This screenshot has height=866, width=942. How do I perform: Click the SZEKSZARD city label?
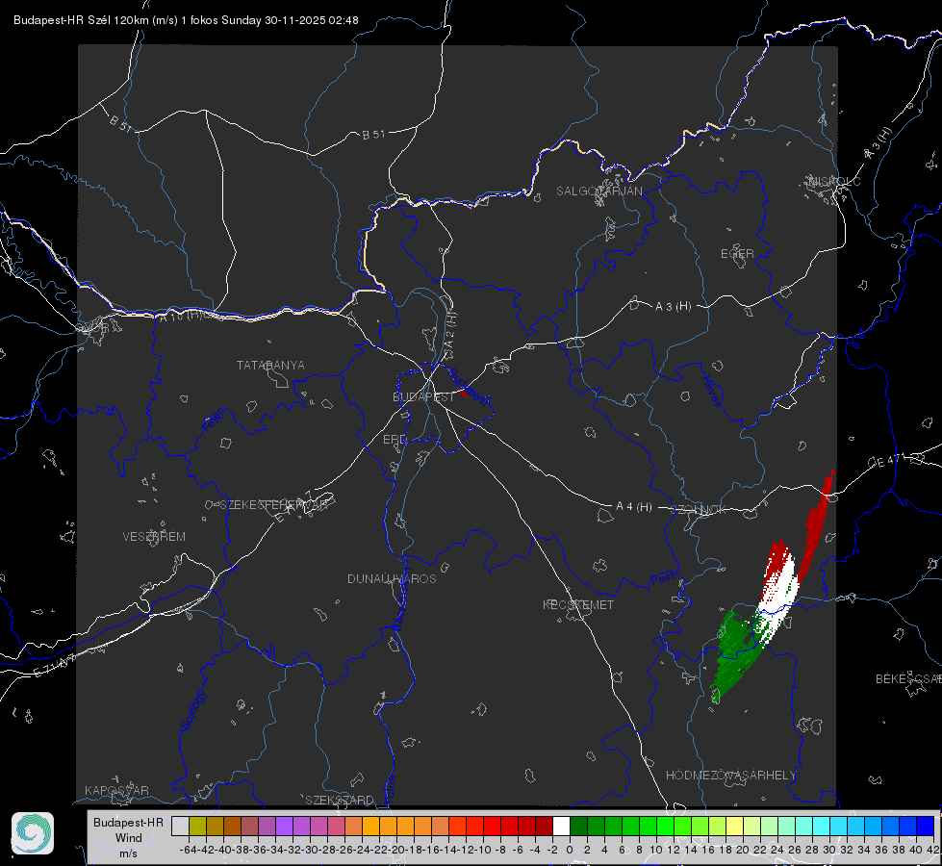pyautogui.click(x=340, y=800)
